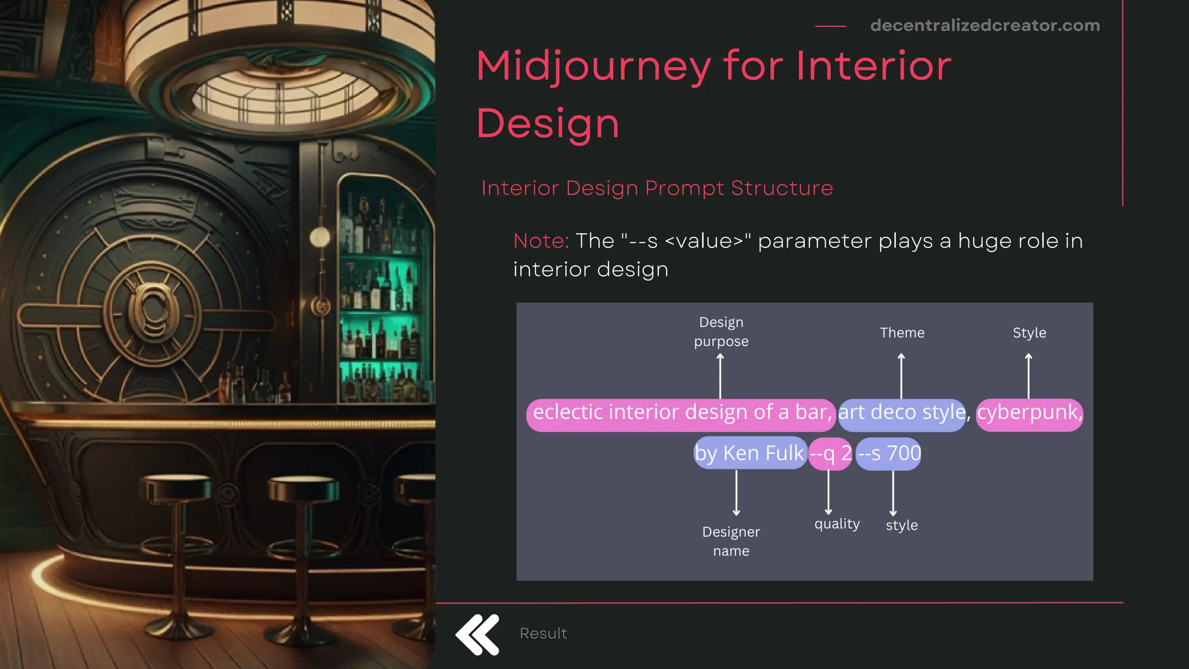1189x669 pixels.
Task: Click the art deco bar image
Action: click(x=217, y=334)
